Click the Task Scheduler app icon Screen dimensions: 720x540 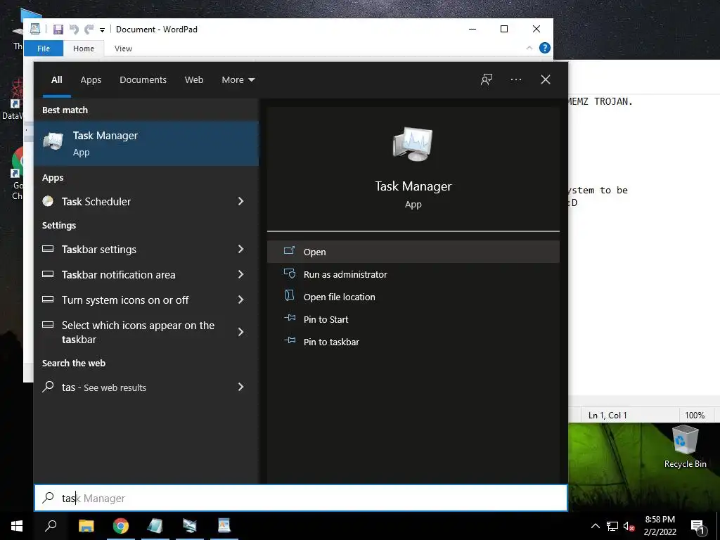[x=48, y=201]
